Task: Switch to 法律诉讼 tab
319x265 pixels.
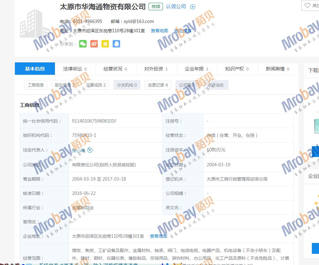Action: [75, 69]
